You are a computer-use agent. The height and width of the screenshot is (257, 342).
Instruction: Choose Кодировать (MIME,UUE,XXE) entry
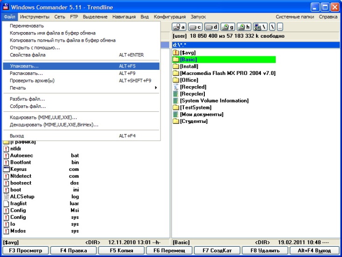click(81, 117)
